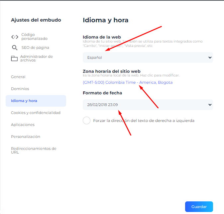
Task: Open Personalización settings
Action: (26, 137)
